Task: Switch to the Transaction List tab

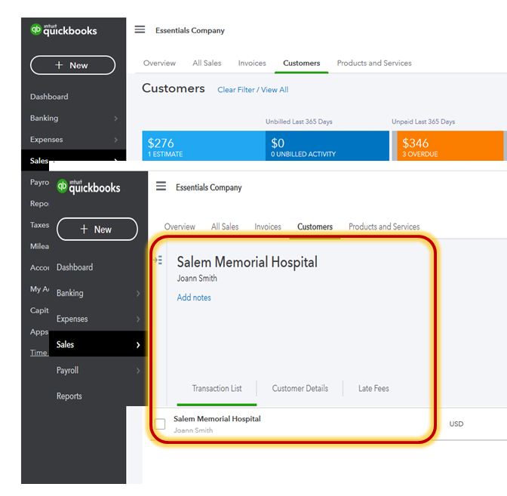Action: click(x=217, y=389)
